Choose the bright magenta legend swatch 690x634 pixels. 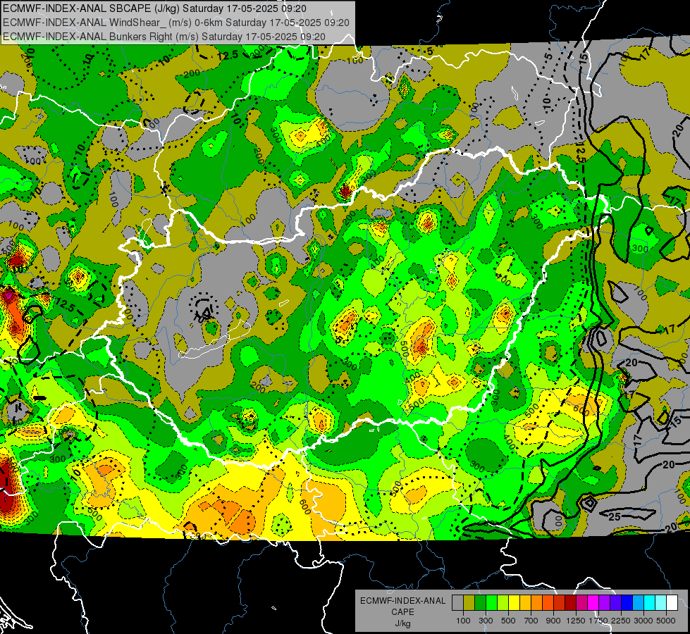[593, 602]
